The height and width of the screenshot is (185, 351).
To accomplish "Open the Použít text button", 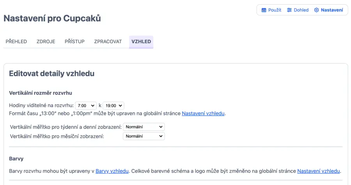I will point(275,10).
